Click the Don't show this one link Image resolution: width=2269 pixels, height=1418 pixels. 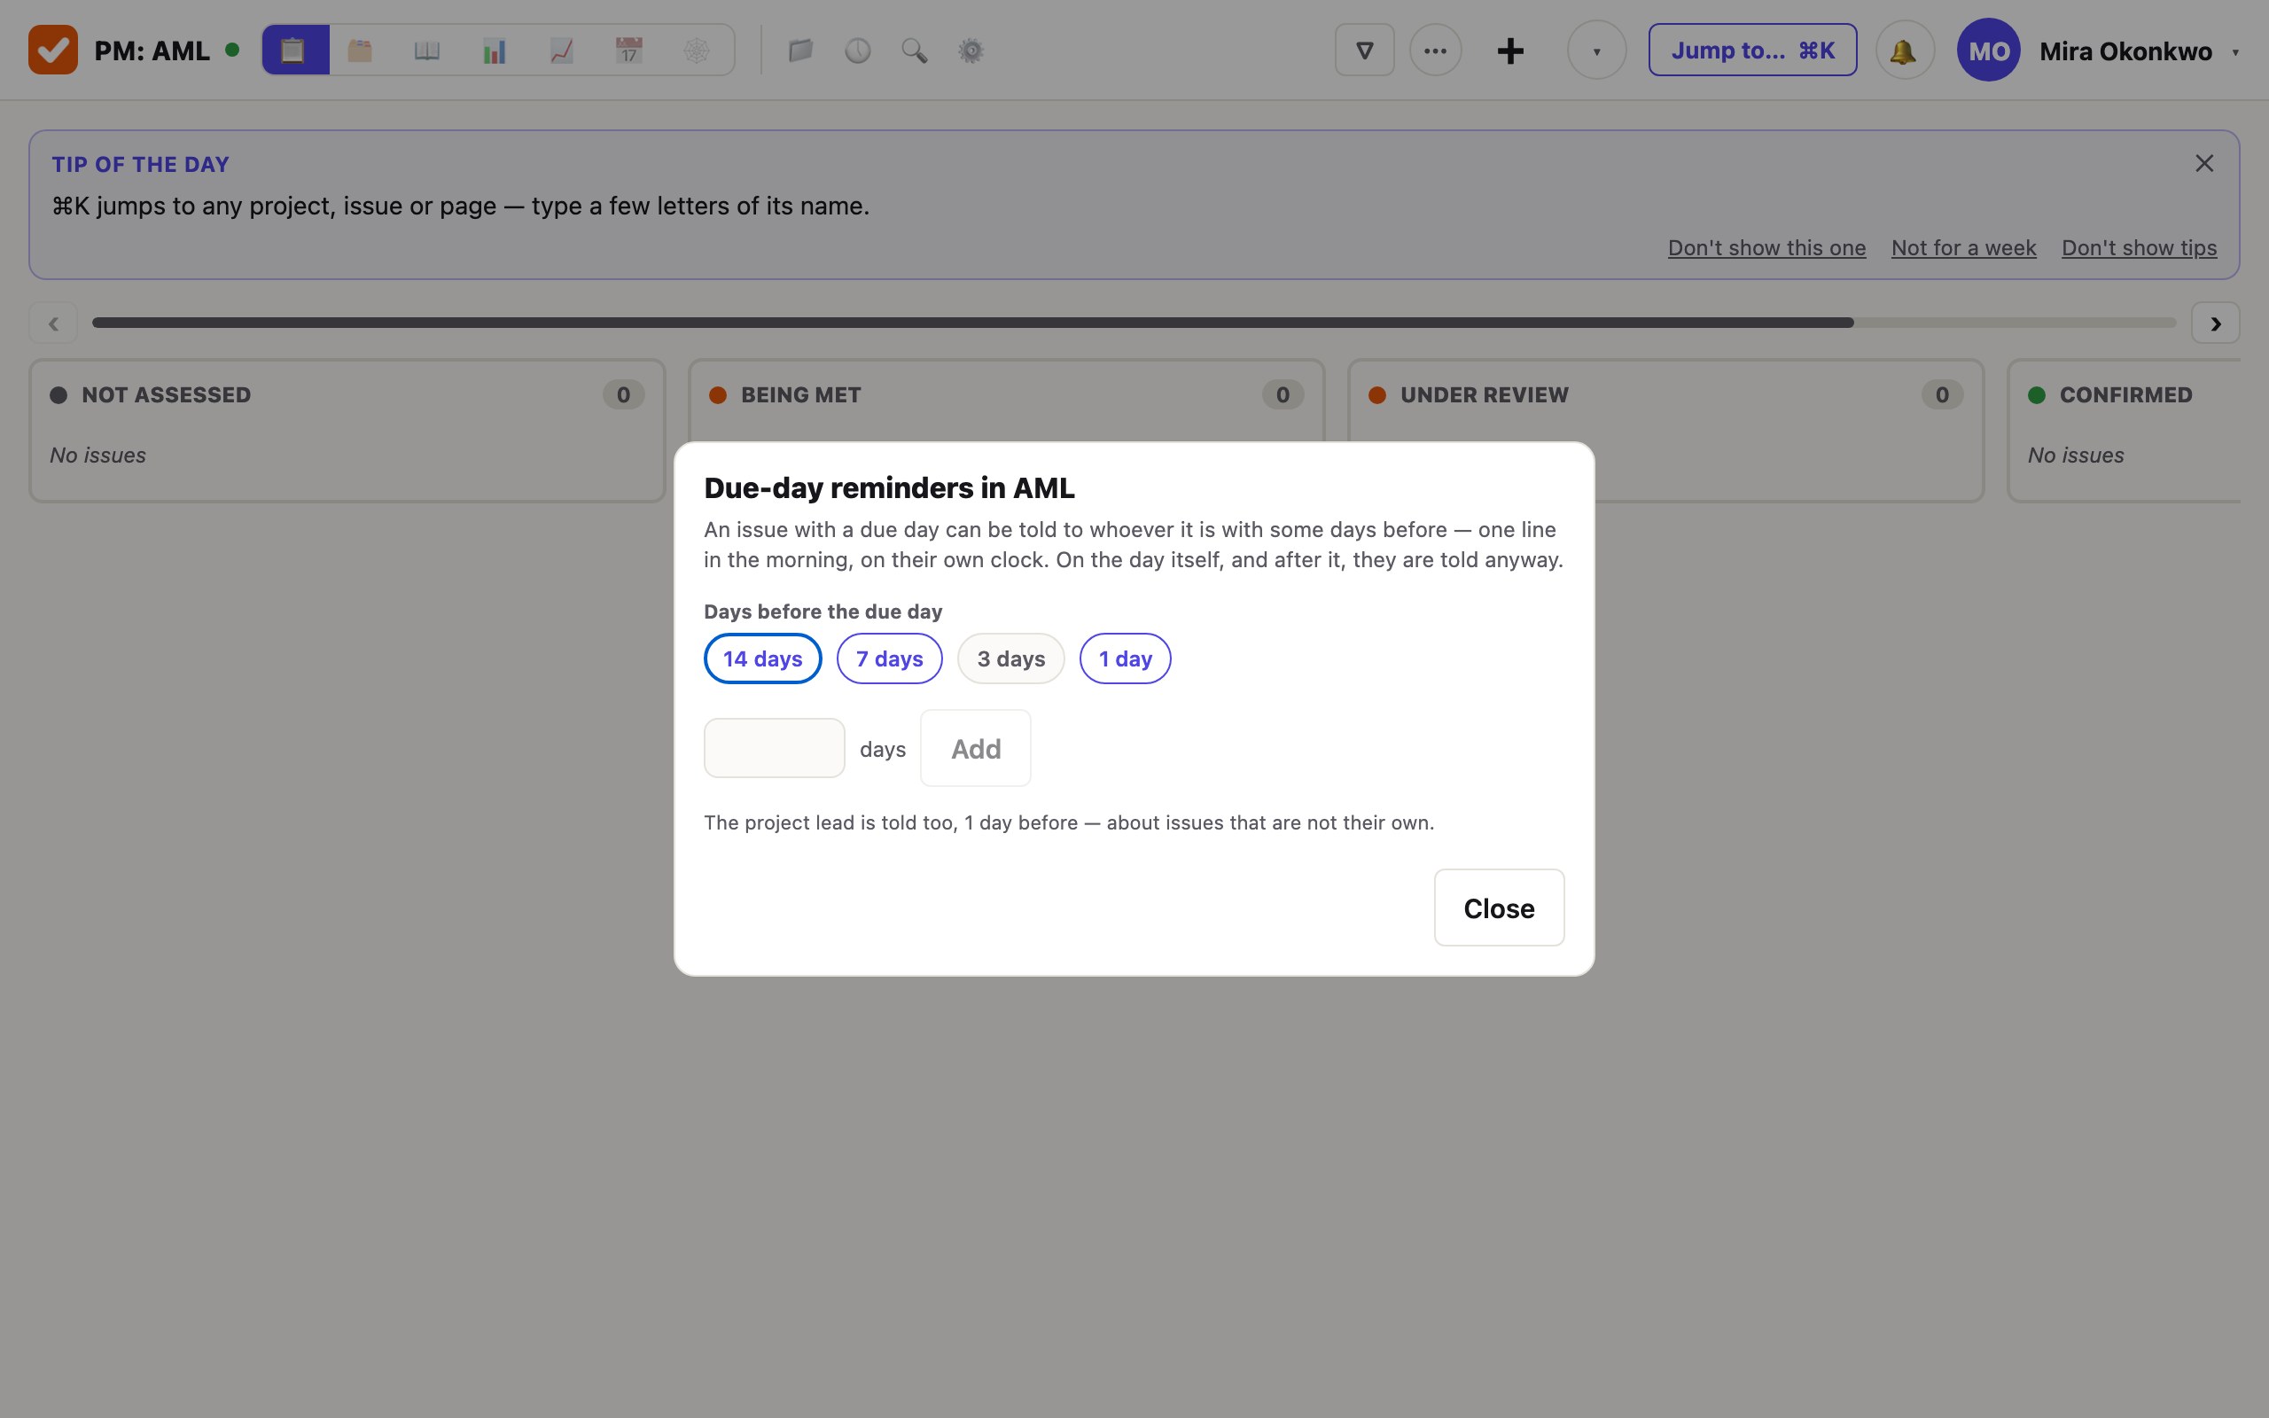click(1766, 247)
